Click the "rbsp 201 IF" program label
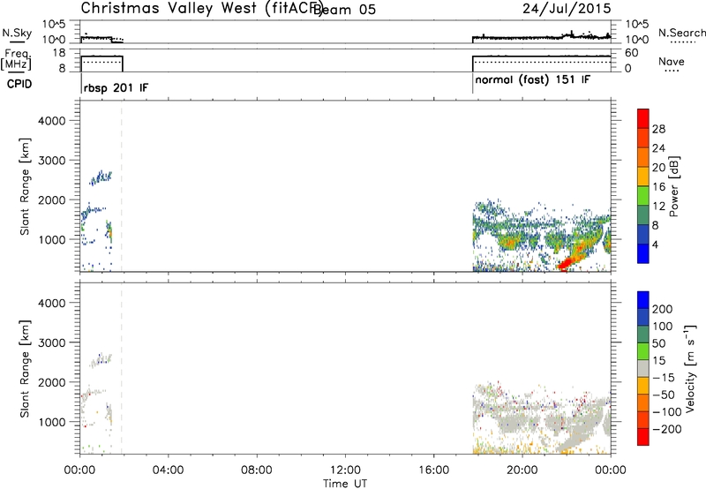Viewport: 706px width, 489px height. (x=116, y=87)
